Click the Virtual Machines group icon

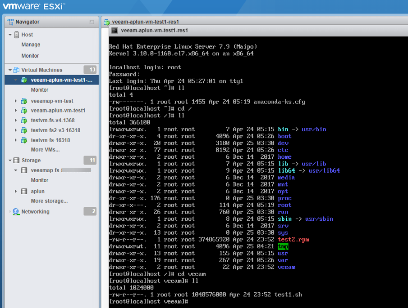pyautogui.click(x=16, y=70)
